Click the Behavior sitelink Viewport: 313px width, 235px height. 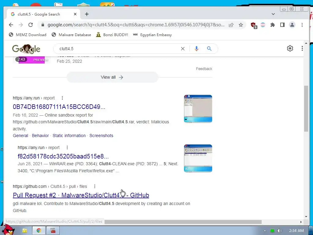tap(40, 136)
